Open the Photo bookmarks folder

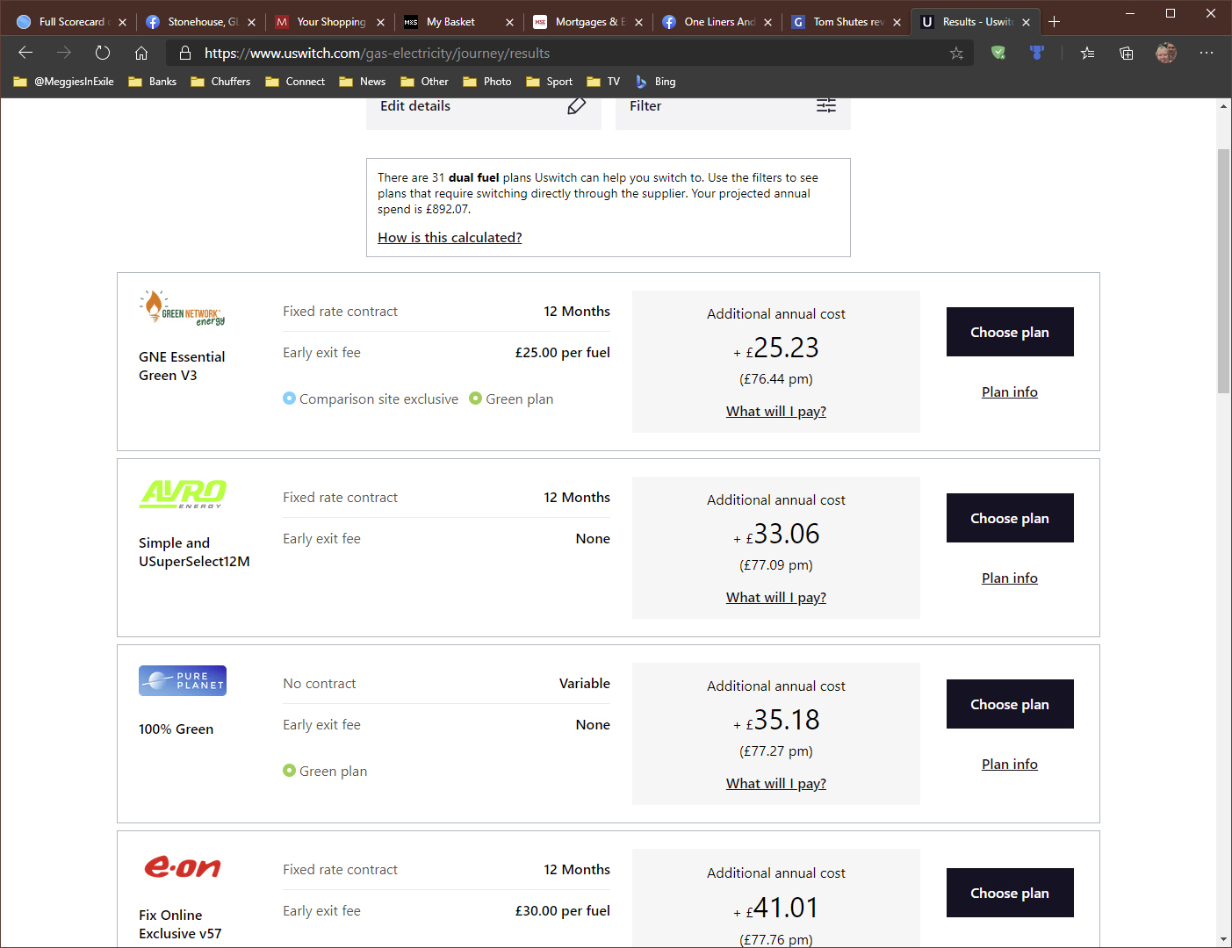pyautogui.click(x=487, y=82)
